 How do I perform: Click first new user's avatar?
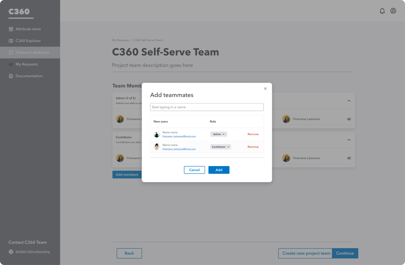pyautogui.click(x=157, y=134)
